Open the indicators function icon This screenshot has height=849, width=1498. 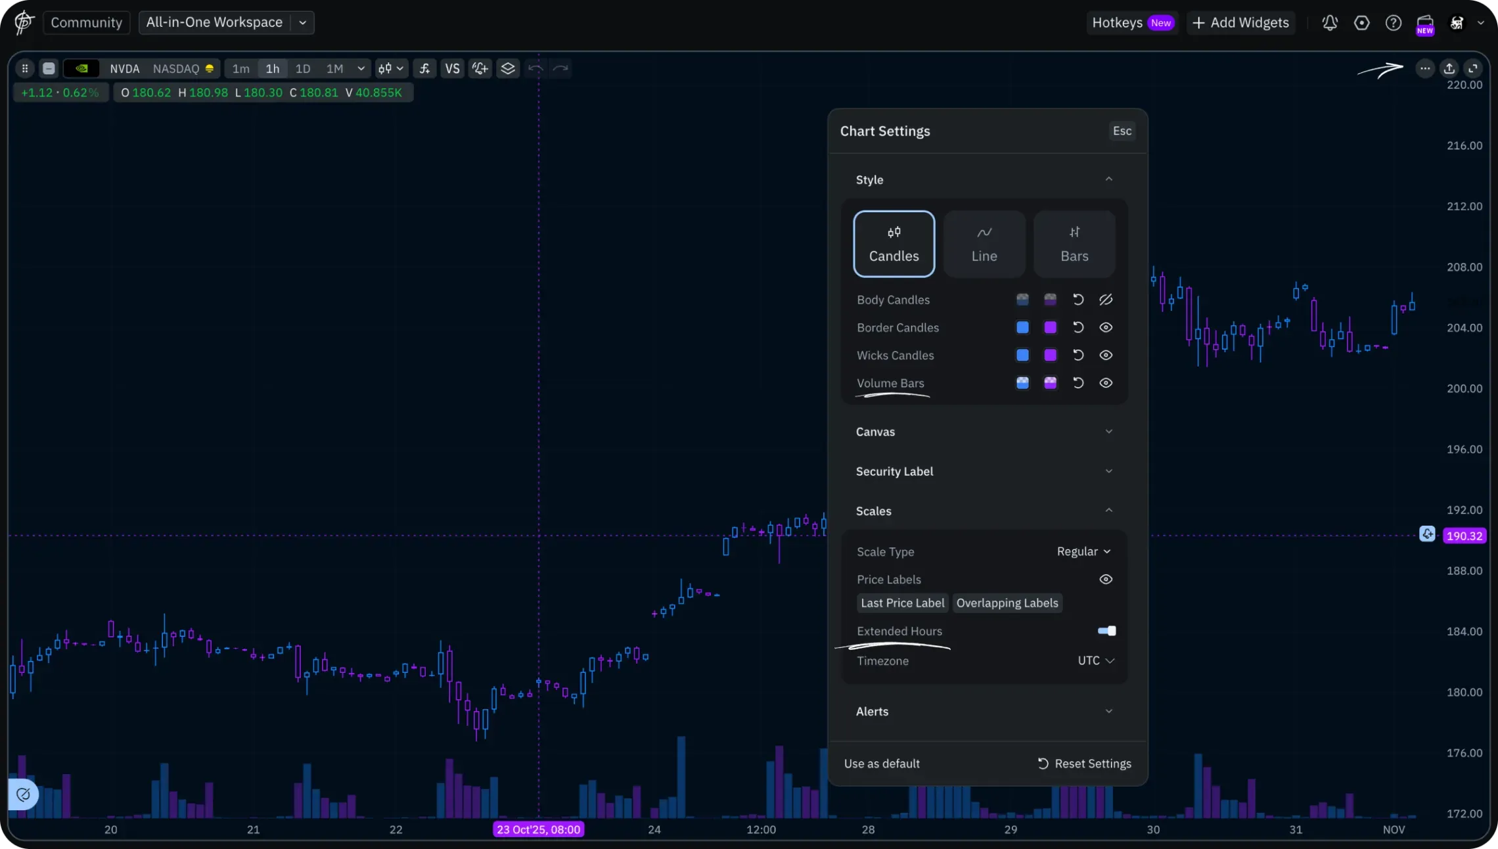pos(425,68)
